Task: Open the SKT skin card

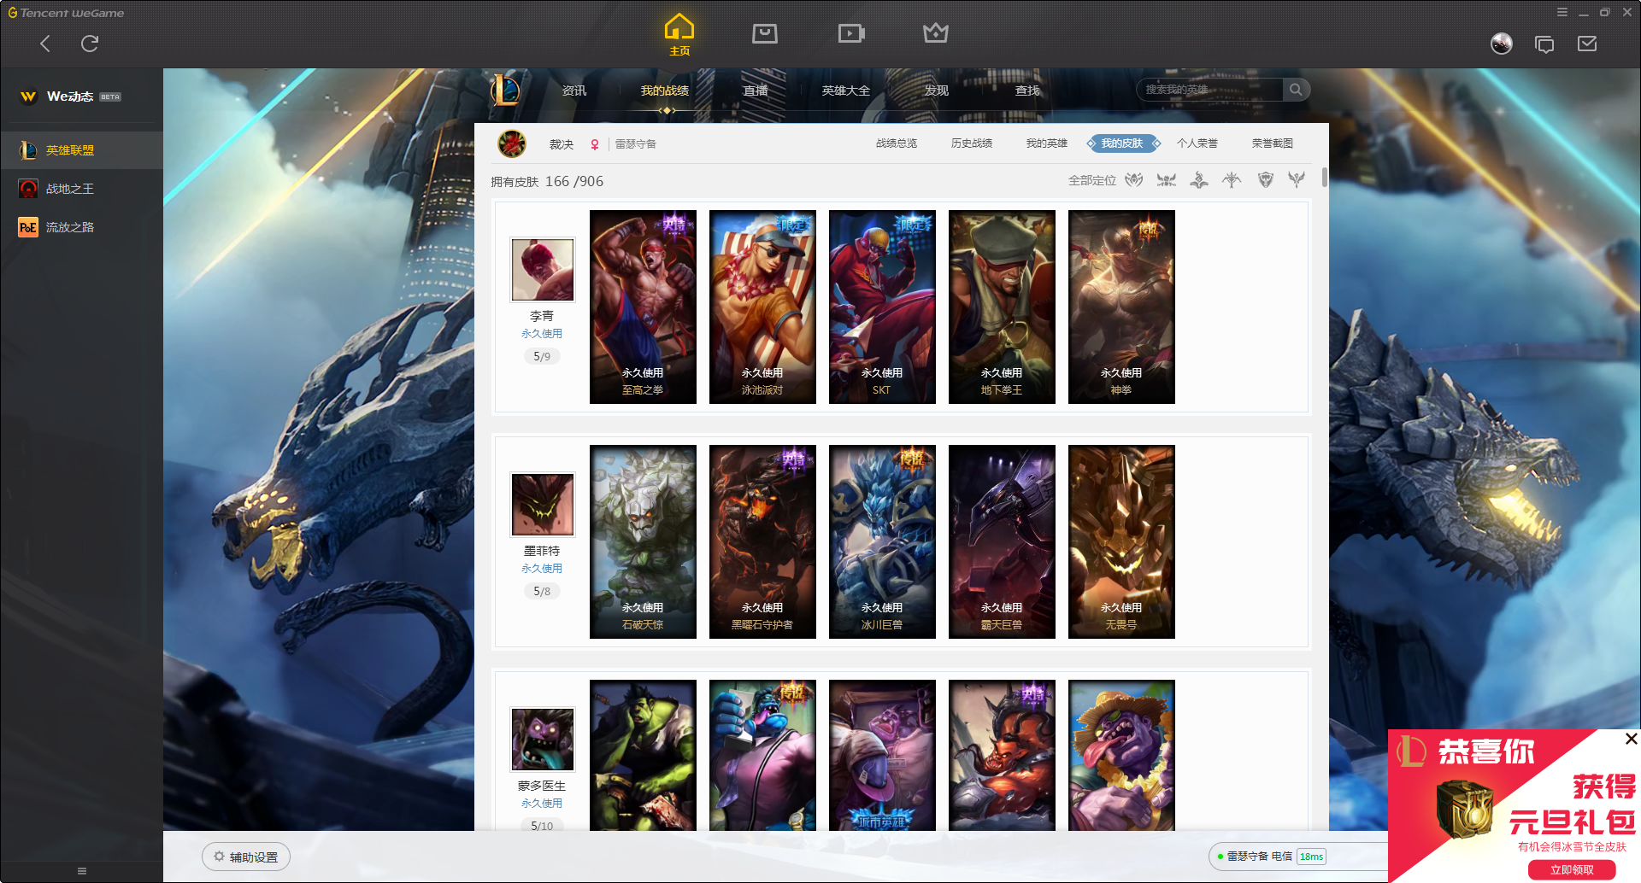Action: point(882,307)
